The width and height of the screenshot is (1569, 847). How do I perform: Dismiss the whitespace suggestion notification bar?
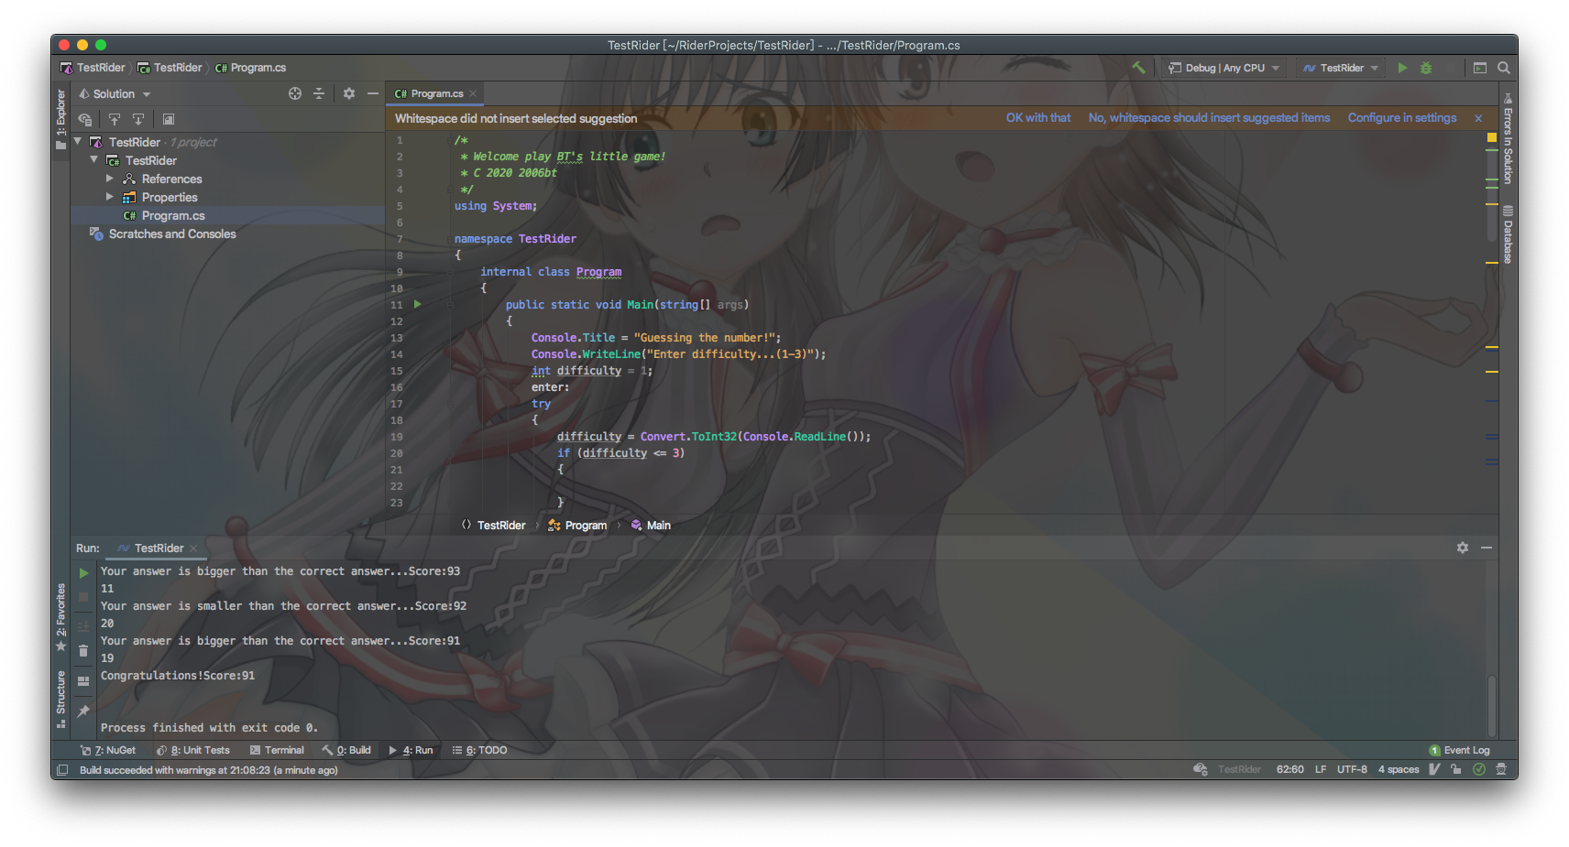tap(1478, 118)
